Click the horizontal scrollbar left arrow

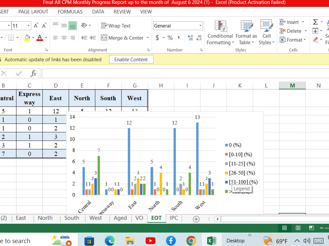click(x=217, y=219)
